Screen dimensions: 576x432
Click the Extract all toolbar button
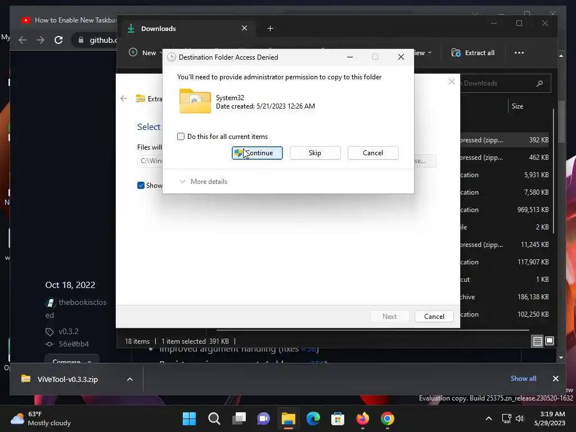click(x=473, y=53)
